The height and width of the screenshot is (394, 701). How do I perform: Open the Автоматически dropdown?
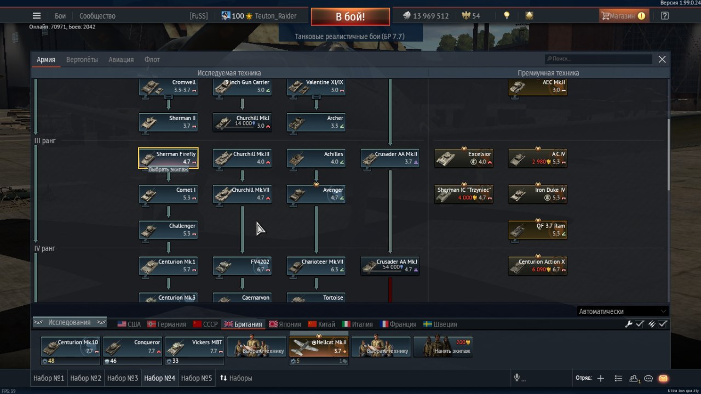tap(623, 311)
